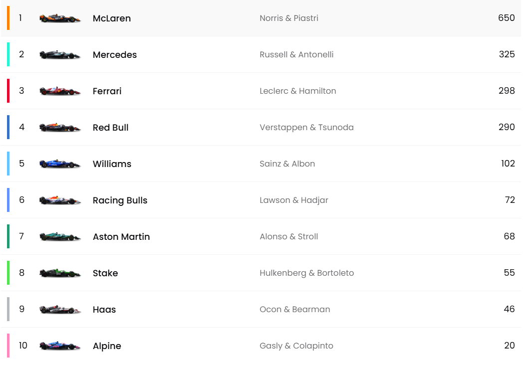Click the Williams 102 points value

[508, 164]
